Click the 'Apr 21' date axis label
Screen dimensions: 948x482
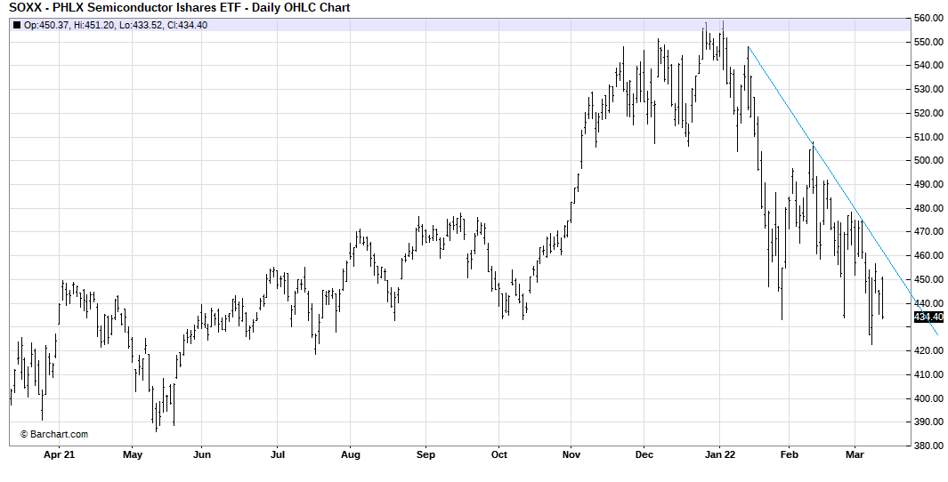(x=60, y=454)
